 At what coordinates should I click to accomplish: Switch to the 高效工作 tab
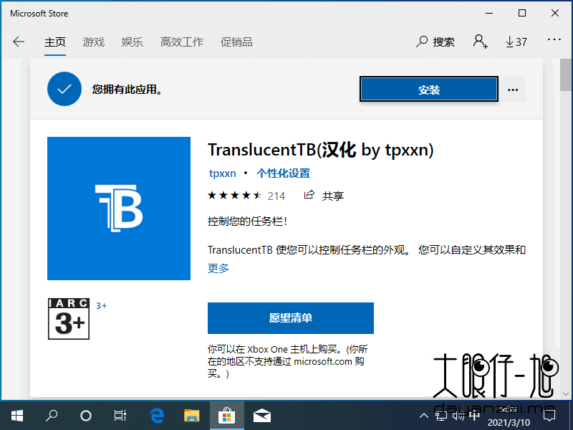click(x=182, y=42)
